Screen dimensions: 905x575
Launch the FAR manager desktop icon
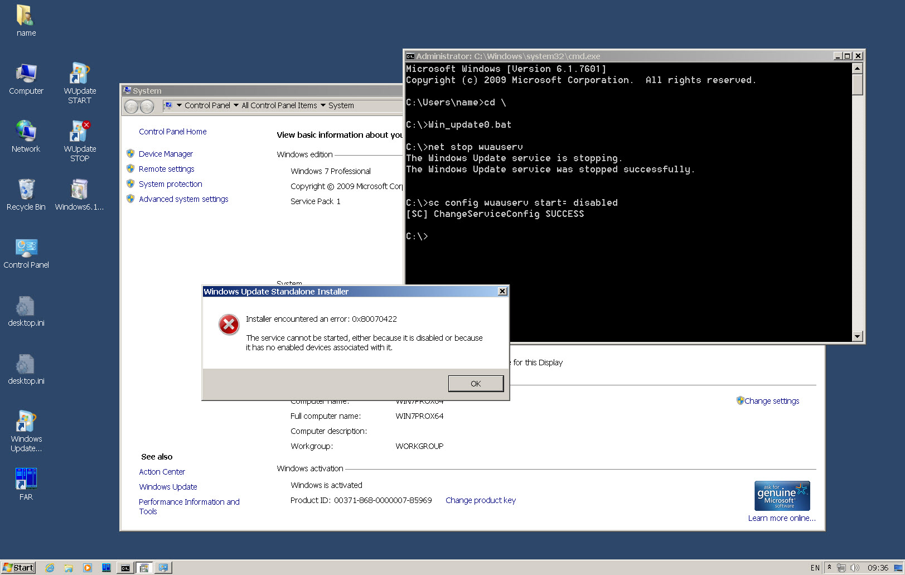[26, 484]
